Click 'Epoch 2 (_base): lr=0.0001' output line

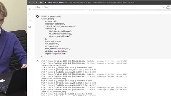[x=67, y=81]
